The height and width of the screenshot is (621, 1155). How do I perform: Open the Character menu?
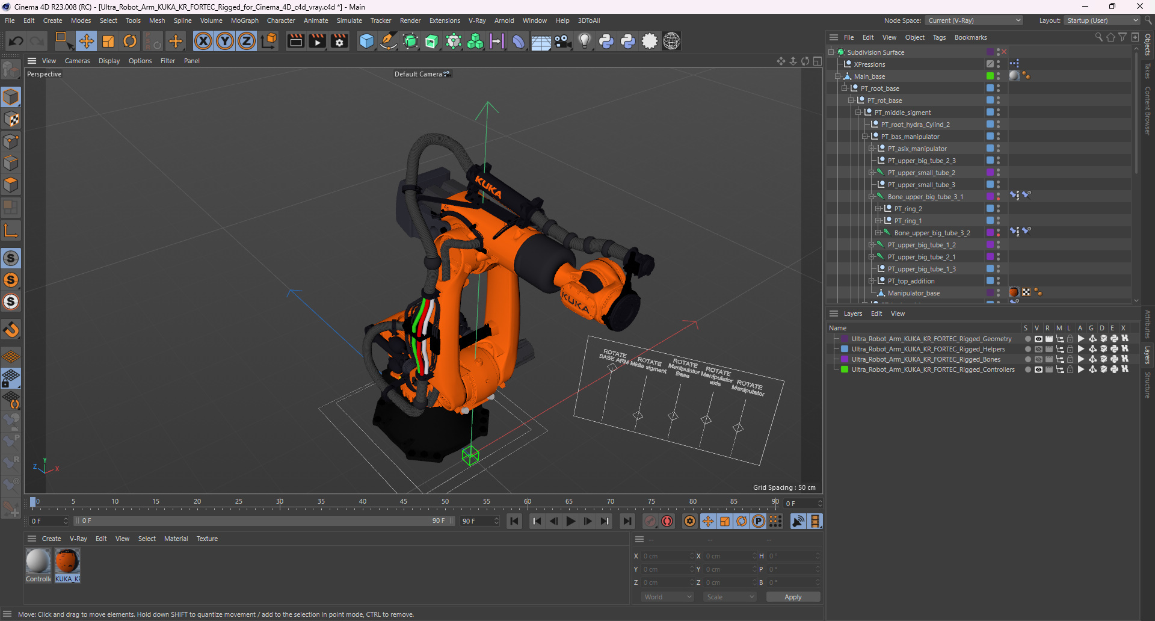281,20
